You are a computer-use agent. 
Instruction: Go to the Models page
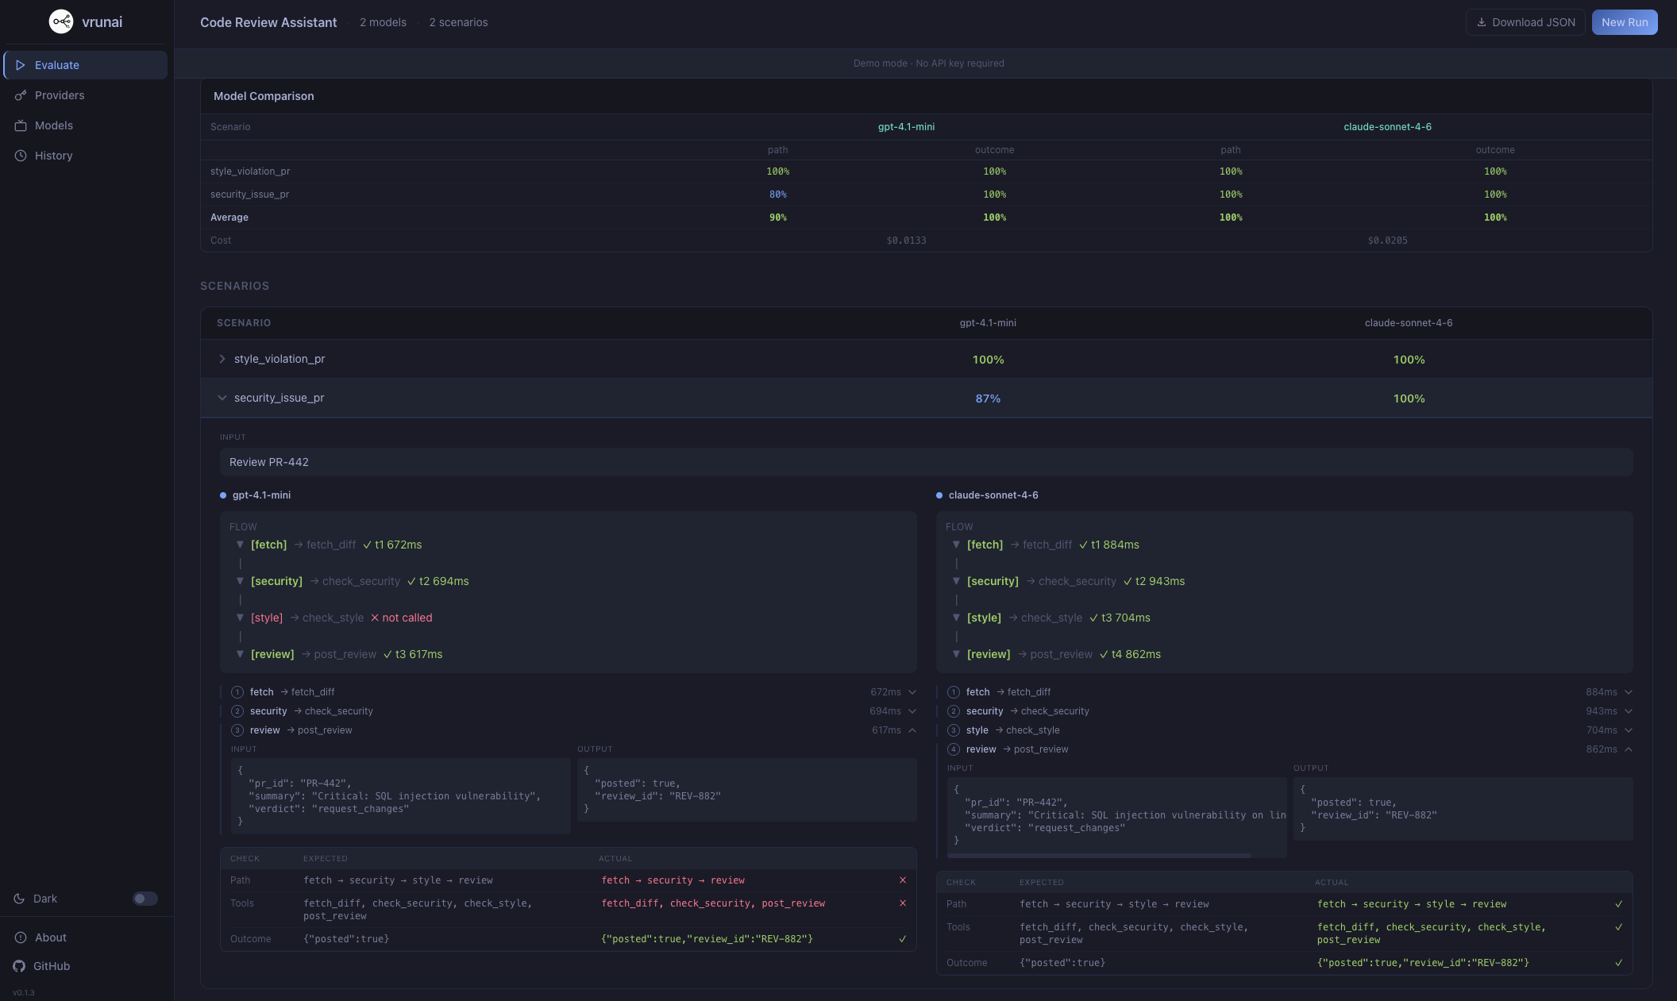(86, 125)
